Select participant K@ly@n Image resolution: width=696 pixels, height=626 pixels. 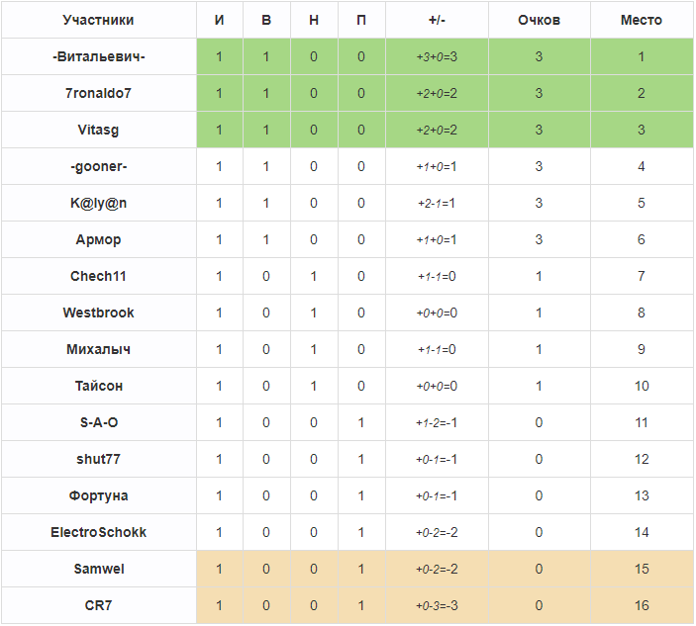pyautogui.click(x=98, y=203)
